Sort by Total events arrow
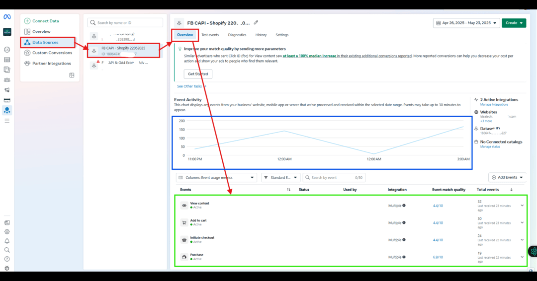This screenshot has width=537, height=281. coord(511,190)
